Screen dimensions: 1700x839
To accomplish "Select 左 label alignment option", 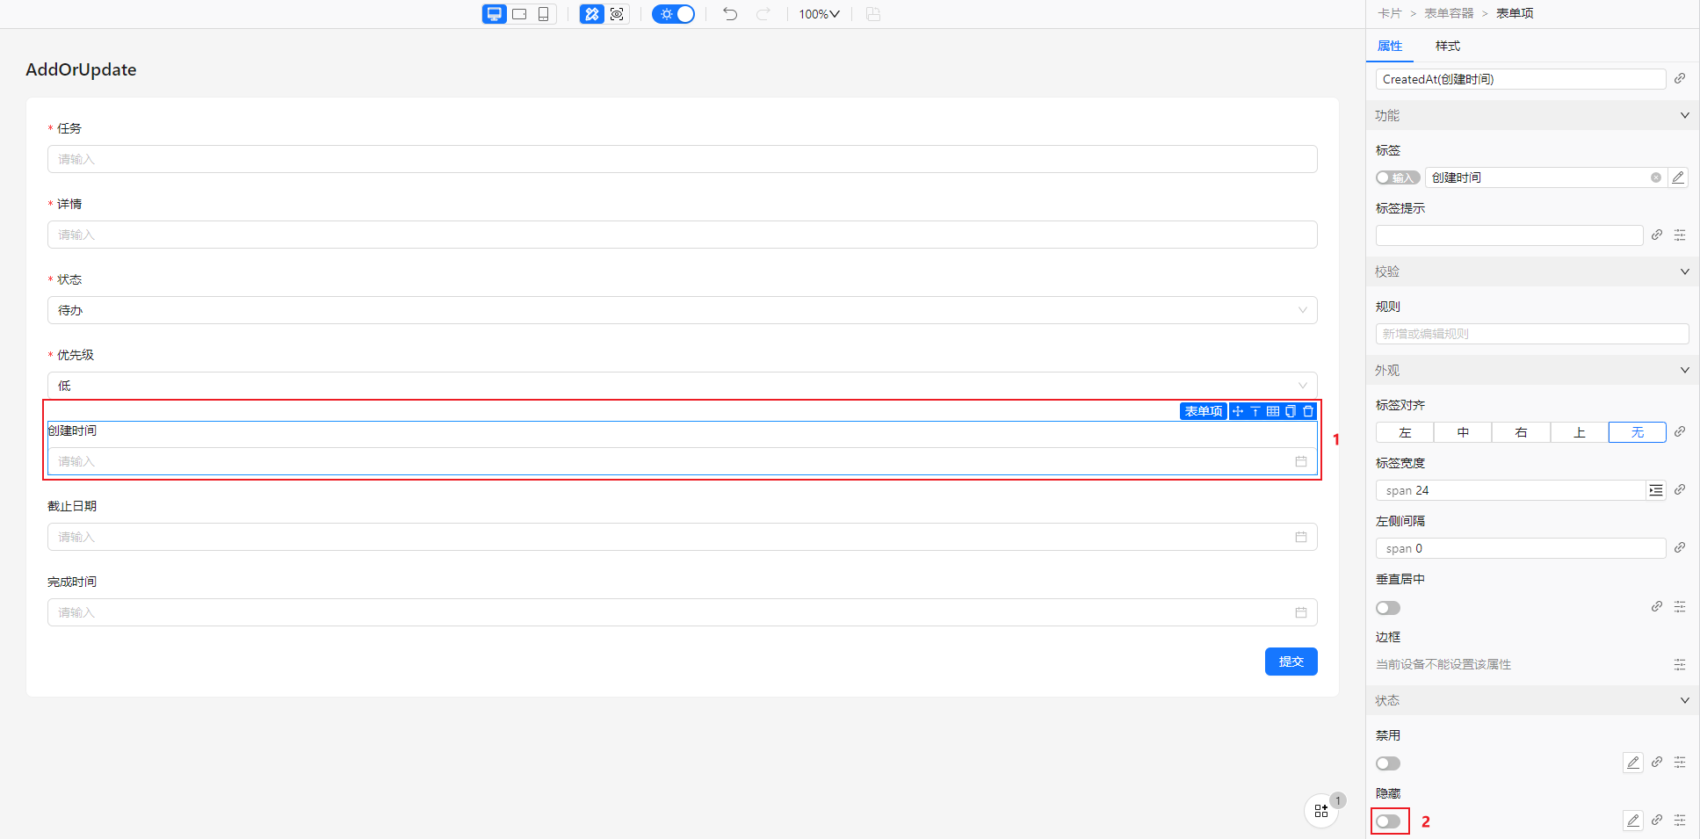I will coord(1404,432).
